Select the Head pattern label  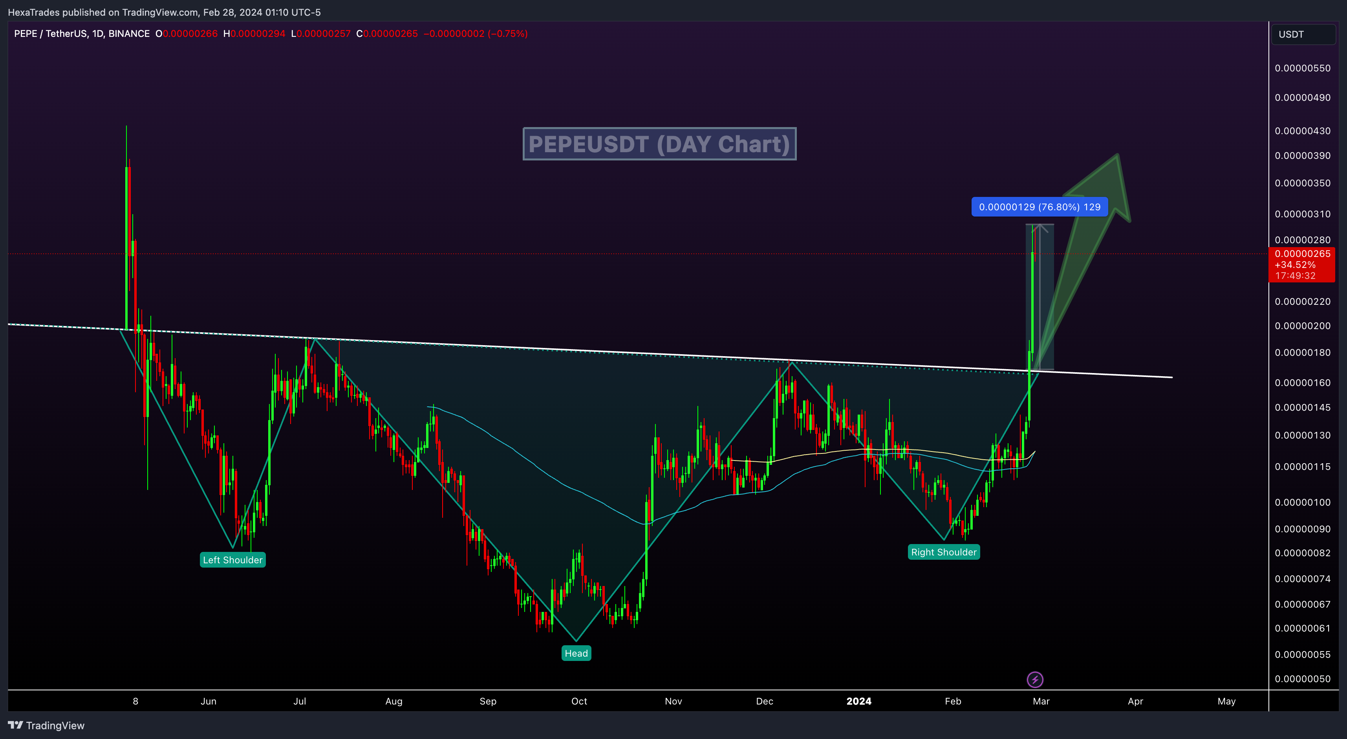[576, 653]
